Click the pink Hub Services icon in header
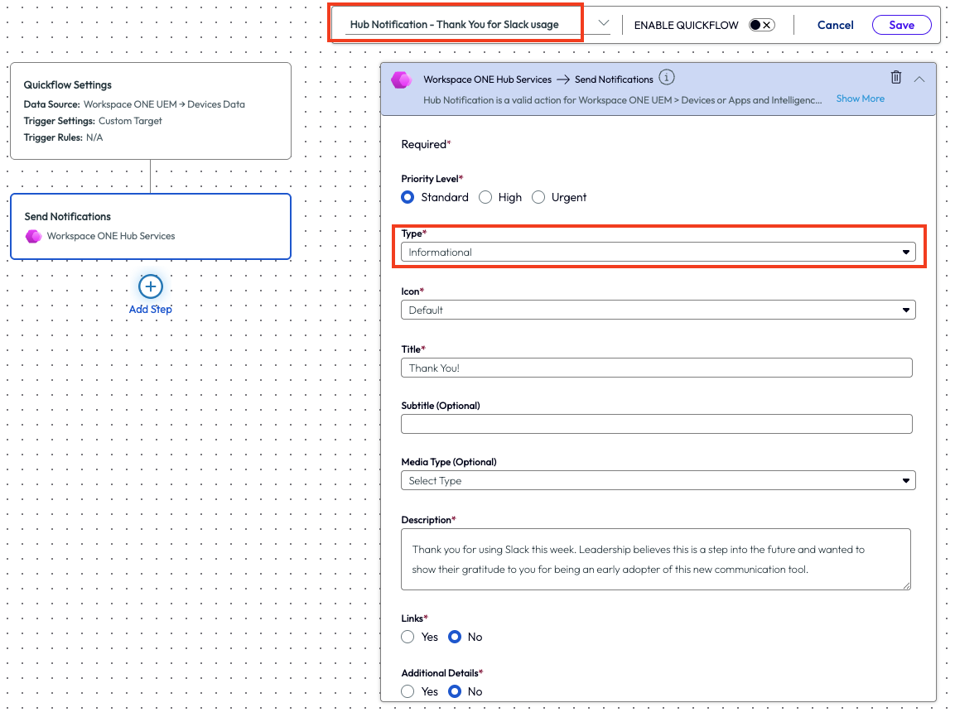The width and height of the screenshot is (955, 717). click(x=402, y=79)
